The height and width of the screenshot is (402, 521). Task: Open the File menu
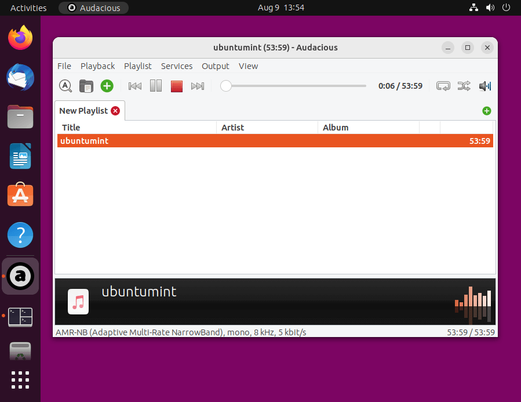pyautogui.click(x=64, y=66)
